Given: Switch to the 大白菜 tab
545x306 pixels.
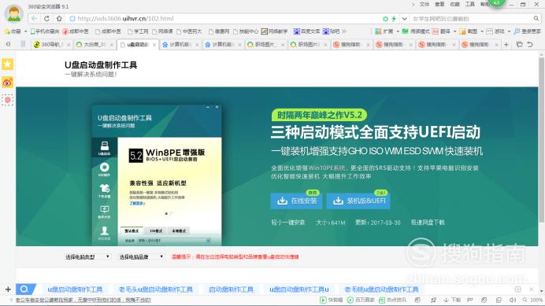Looking at the screenshot, I should pos(95,45).
